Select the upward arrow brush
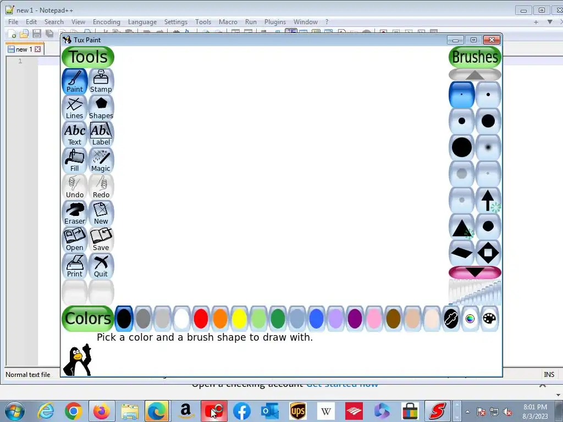Viewport: 563px width, 422px height. 488,200
